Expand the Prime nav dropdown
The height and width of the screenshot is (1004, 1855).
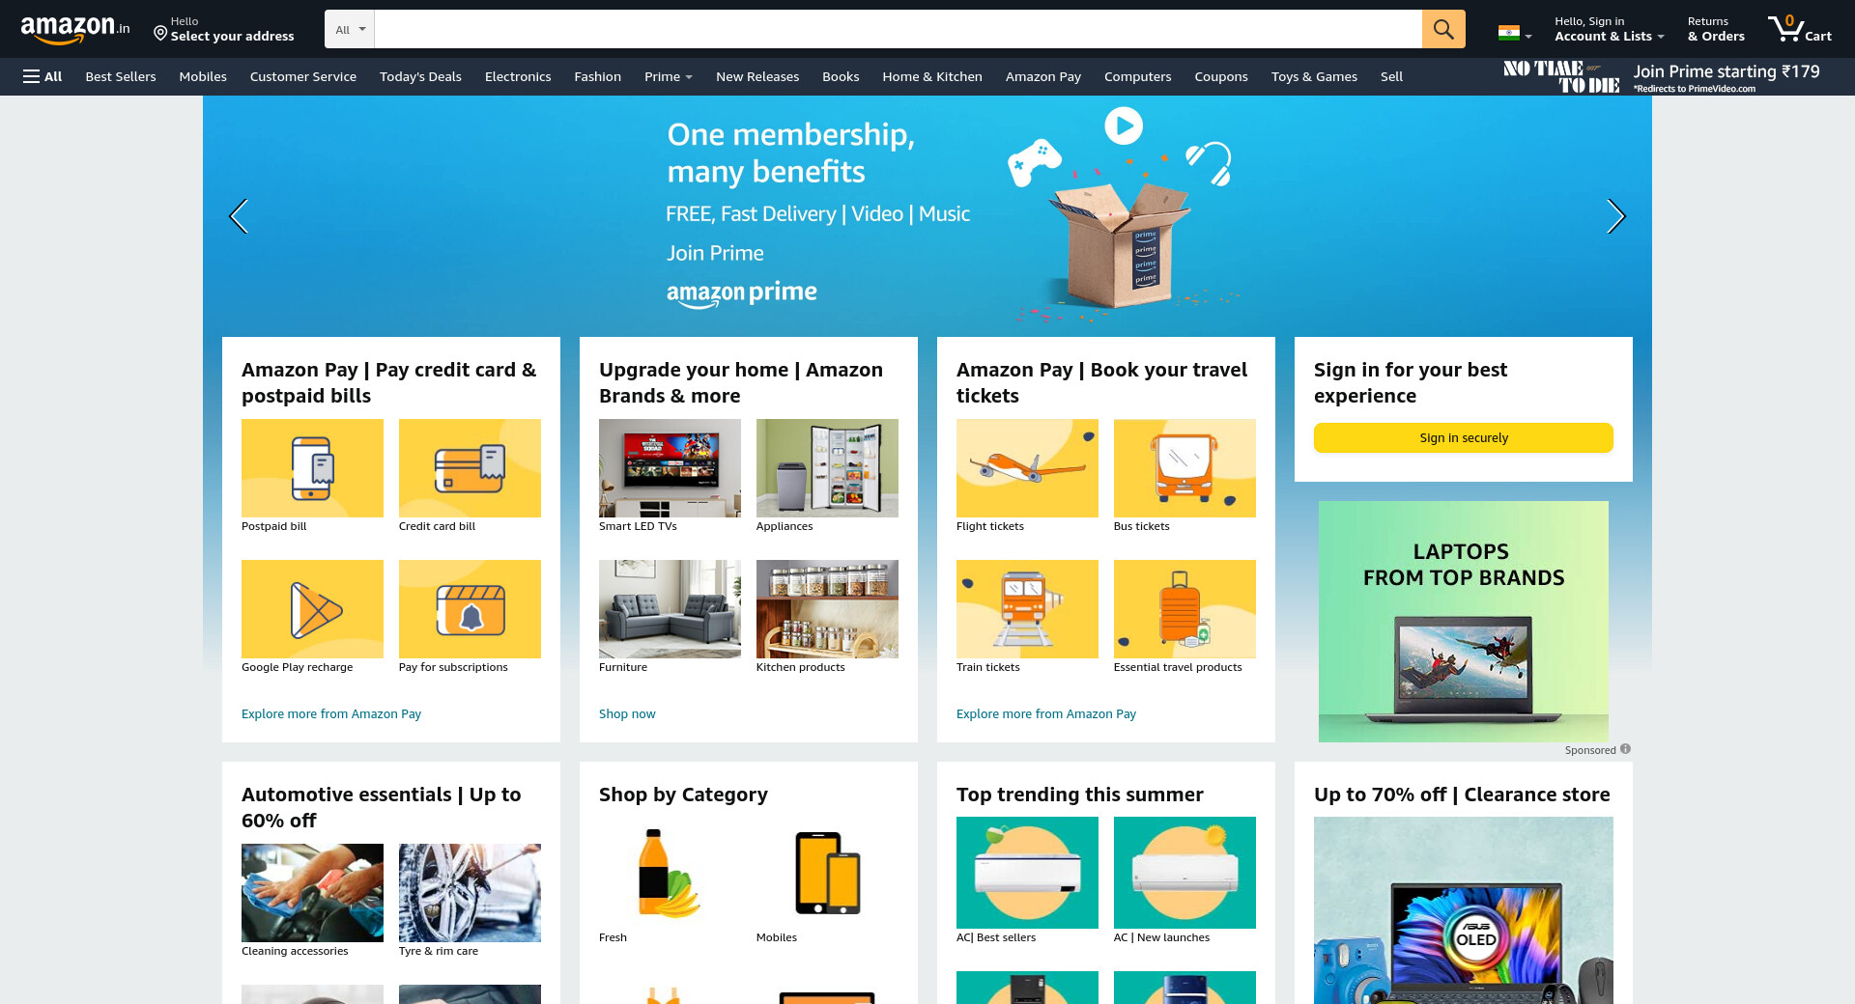tap(669, 76)
